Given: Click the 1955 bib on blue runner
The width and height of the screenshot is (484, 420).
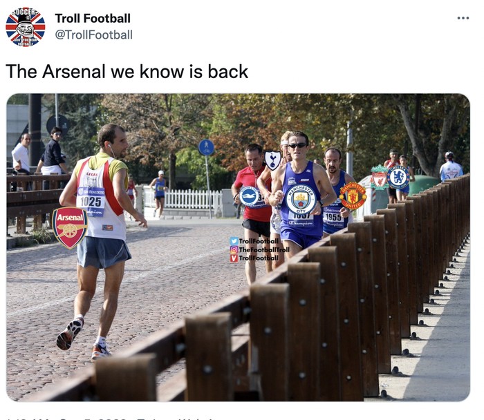Looking at the screenshot, I should pyautogui.click(x=334, y=217).
